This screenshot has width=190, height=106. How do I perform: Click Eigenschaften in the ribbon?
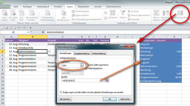coord(80,15)
